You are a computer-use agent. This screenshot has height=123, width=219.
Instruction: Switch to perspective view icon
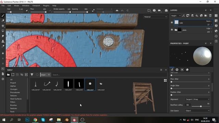[x=149, y=10]
